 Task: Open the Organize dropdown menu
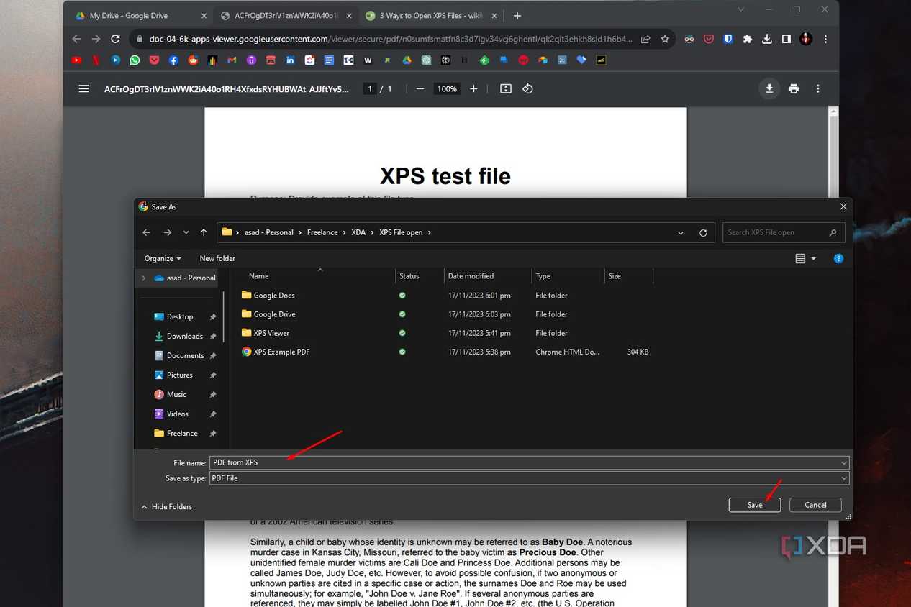pos(163,258)
